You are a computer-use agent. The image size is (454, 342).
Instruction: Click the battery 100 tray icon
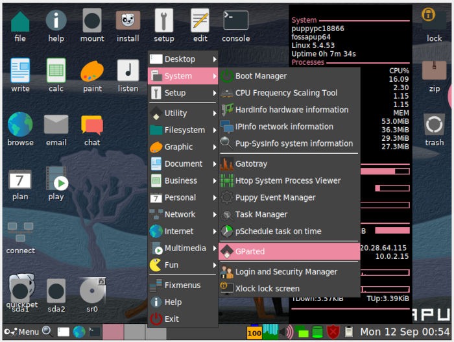pos(254,332)
